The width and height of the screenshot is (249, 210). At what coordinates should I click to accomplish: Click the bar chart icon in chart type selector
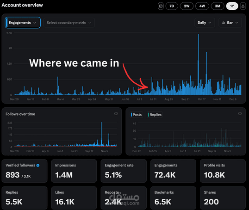click(224, 23)
